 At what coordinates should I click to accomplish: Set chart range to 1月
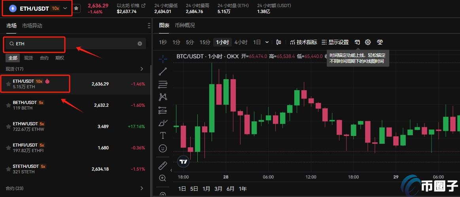206,189
